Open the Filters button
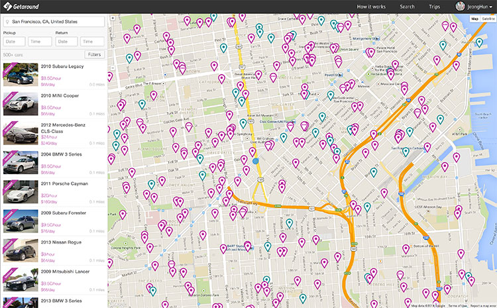This screenshot has width=497, height=308. click(95, 54)
